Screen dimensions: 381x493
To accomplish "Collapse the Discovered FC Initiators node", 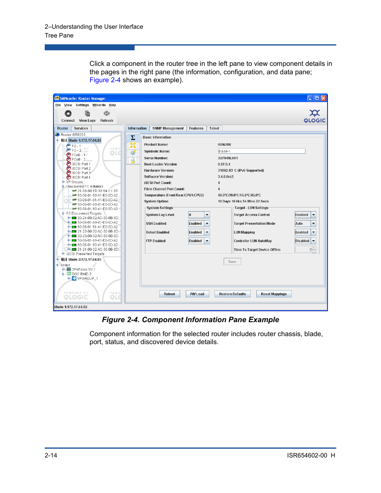I will coord(63,186).
